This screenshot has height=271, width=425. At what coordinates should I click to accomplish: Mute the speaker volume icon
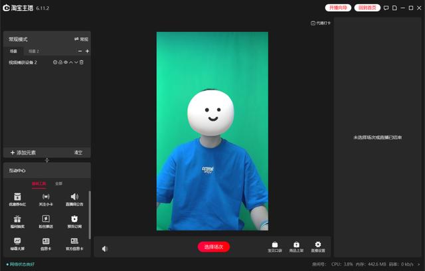coord(105,249)
